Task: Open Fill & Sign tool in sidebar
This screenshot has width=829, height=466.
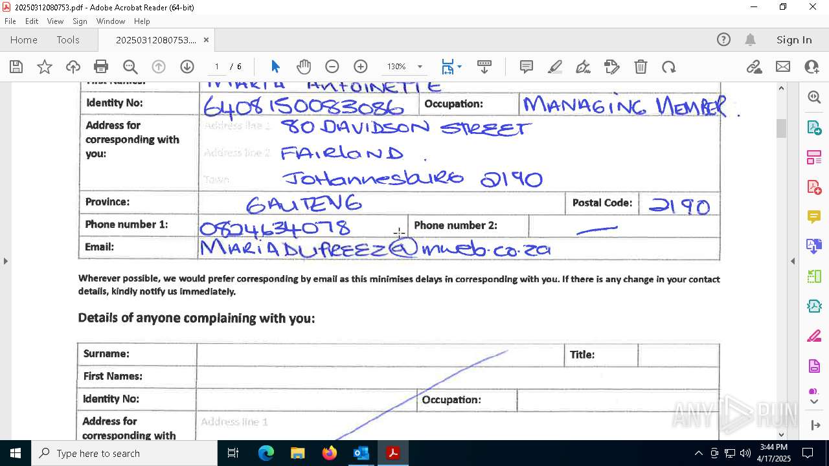Action: point(814,336)
